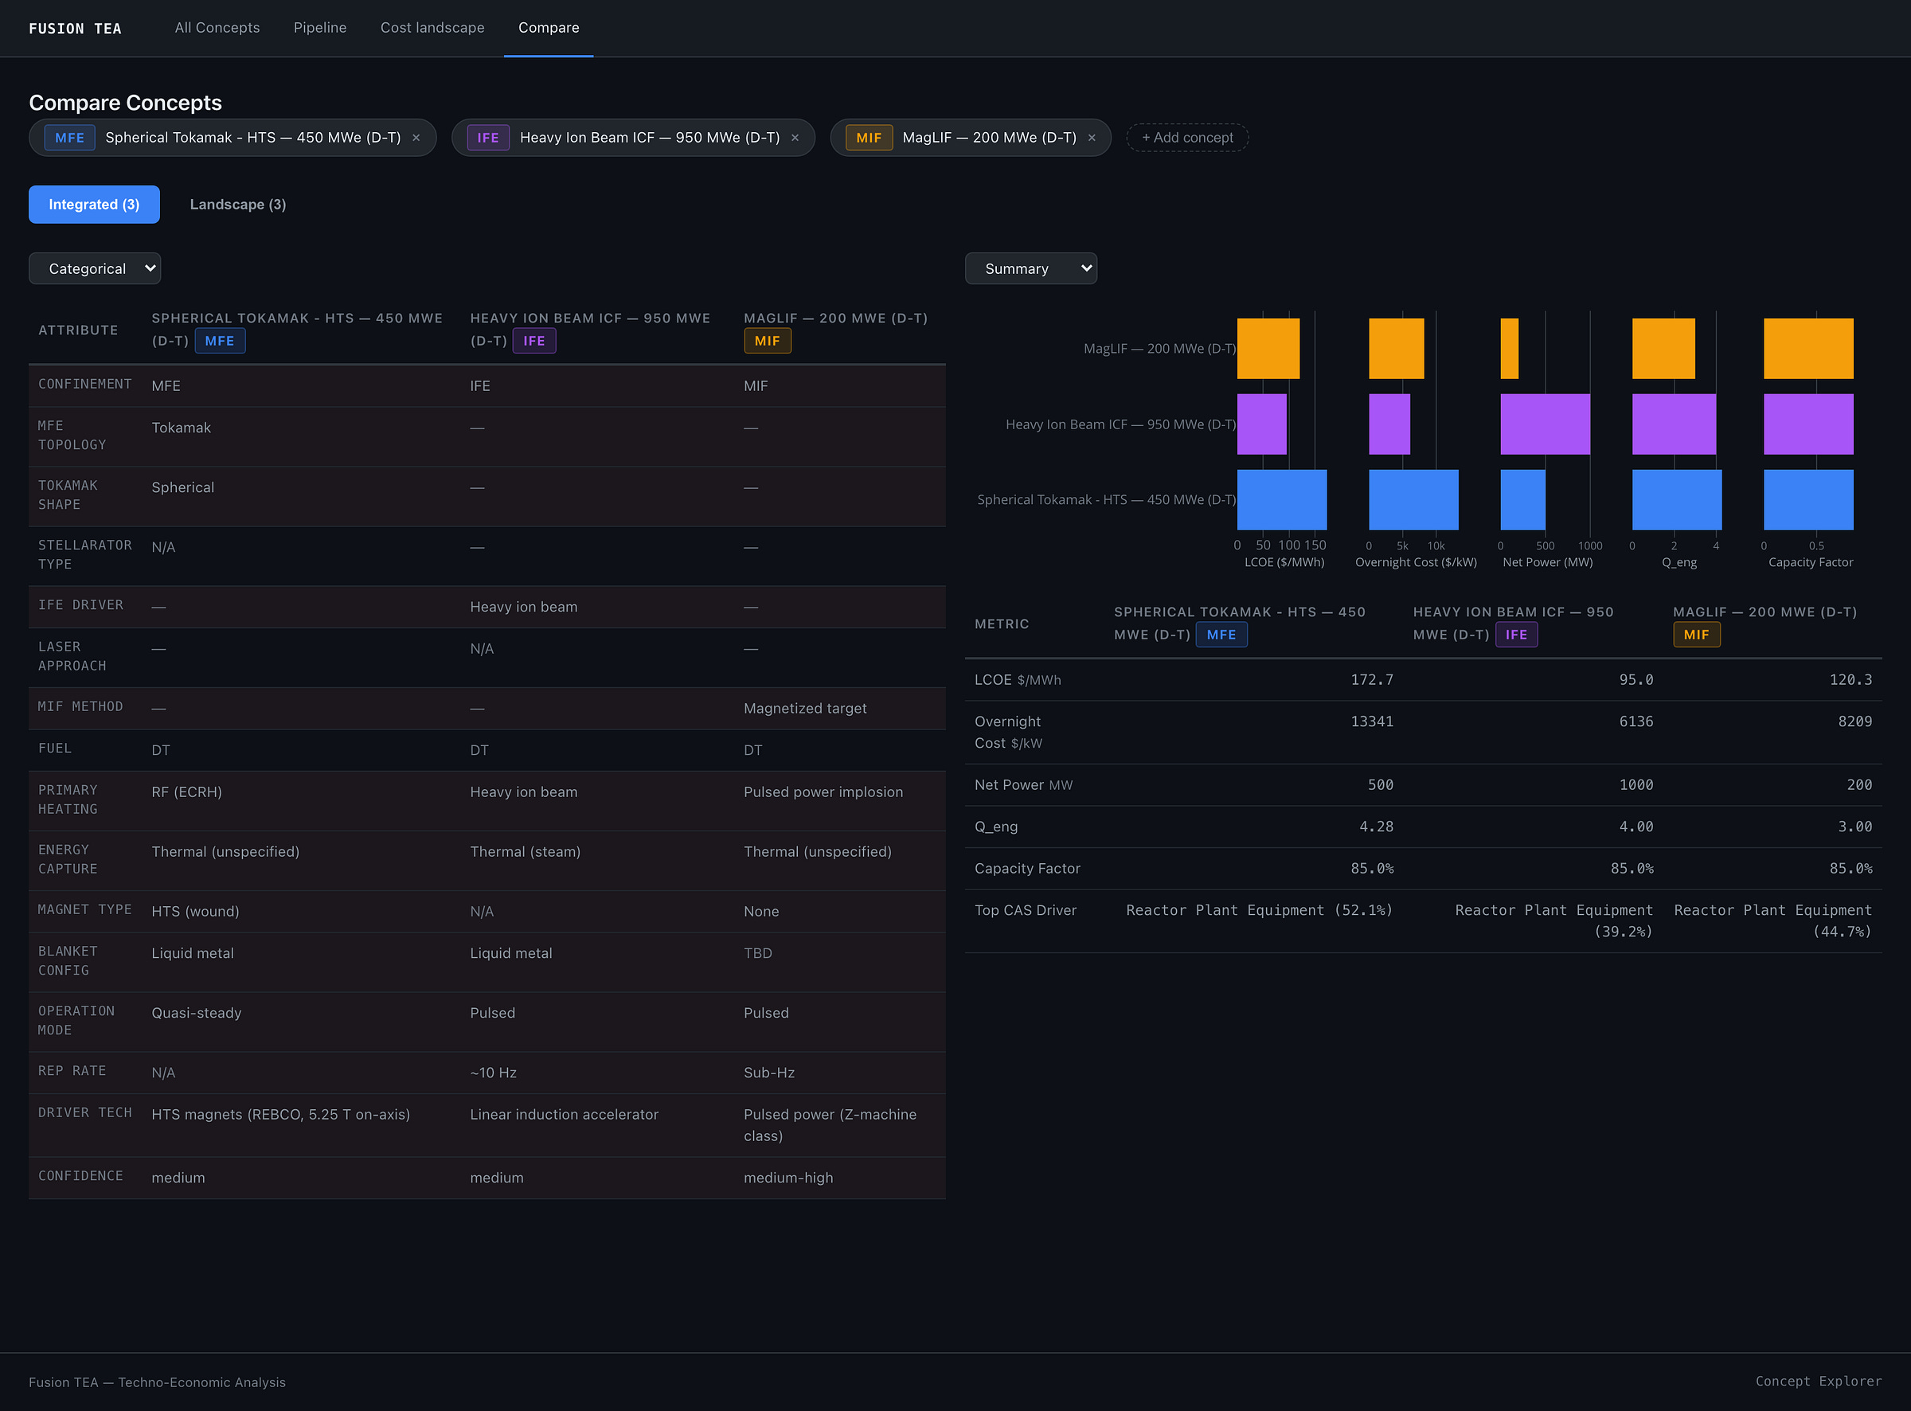This screenshot has width=1911, height=1411.
Task: Remove Spherical Tokamak concept chip
Action: 416,138
